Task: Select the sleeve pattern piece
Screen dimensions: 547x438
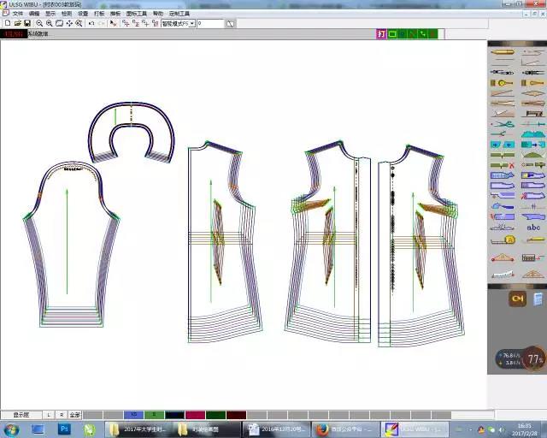Action: pyautogui.click(x=72, y=244)
